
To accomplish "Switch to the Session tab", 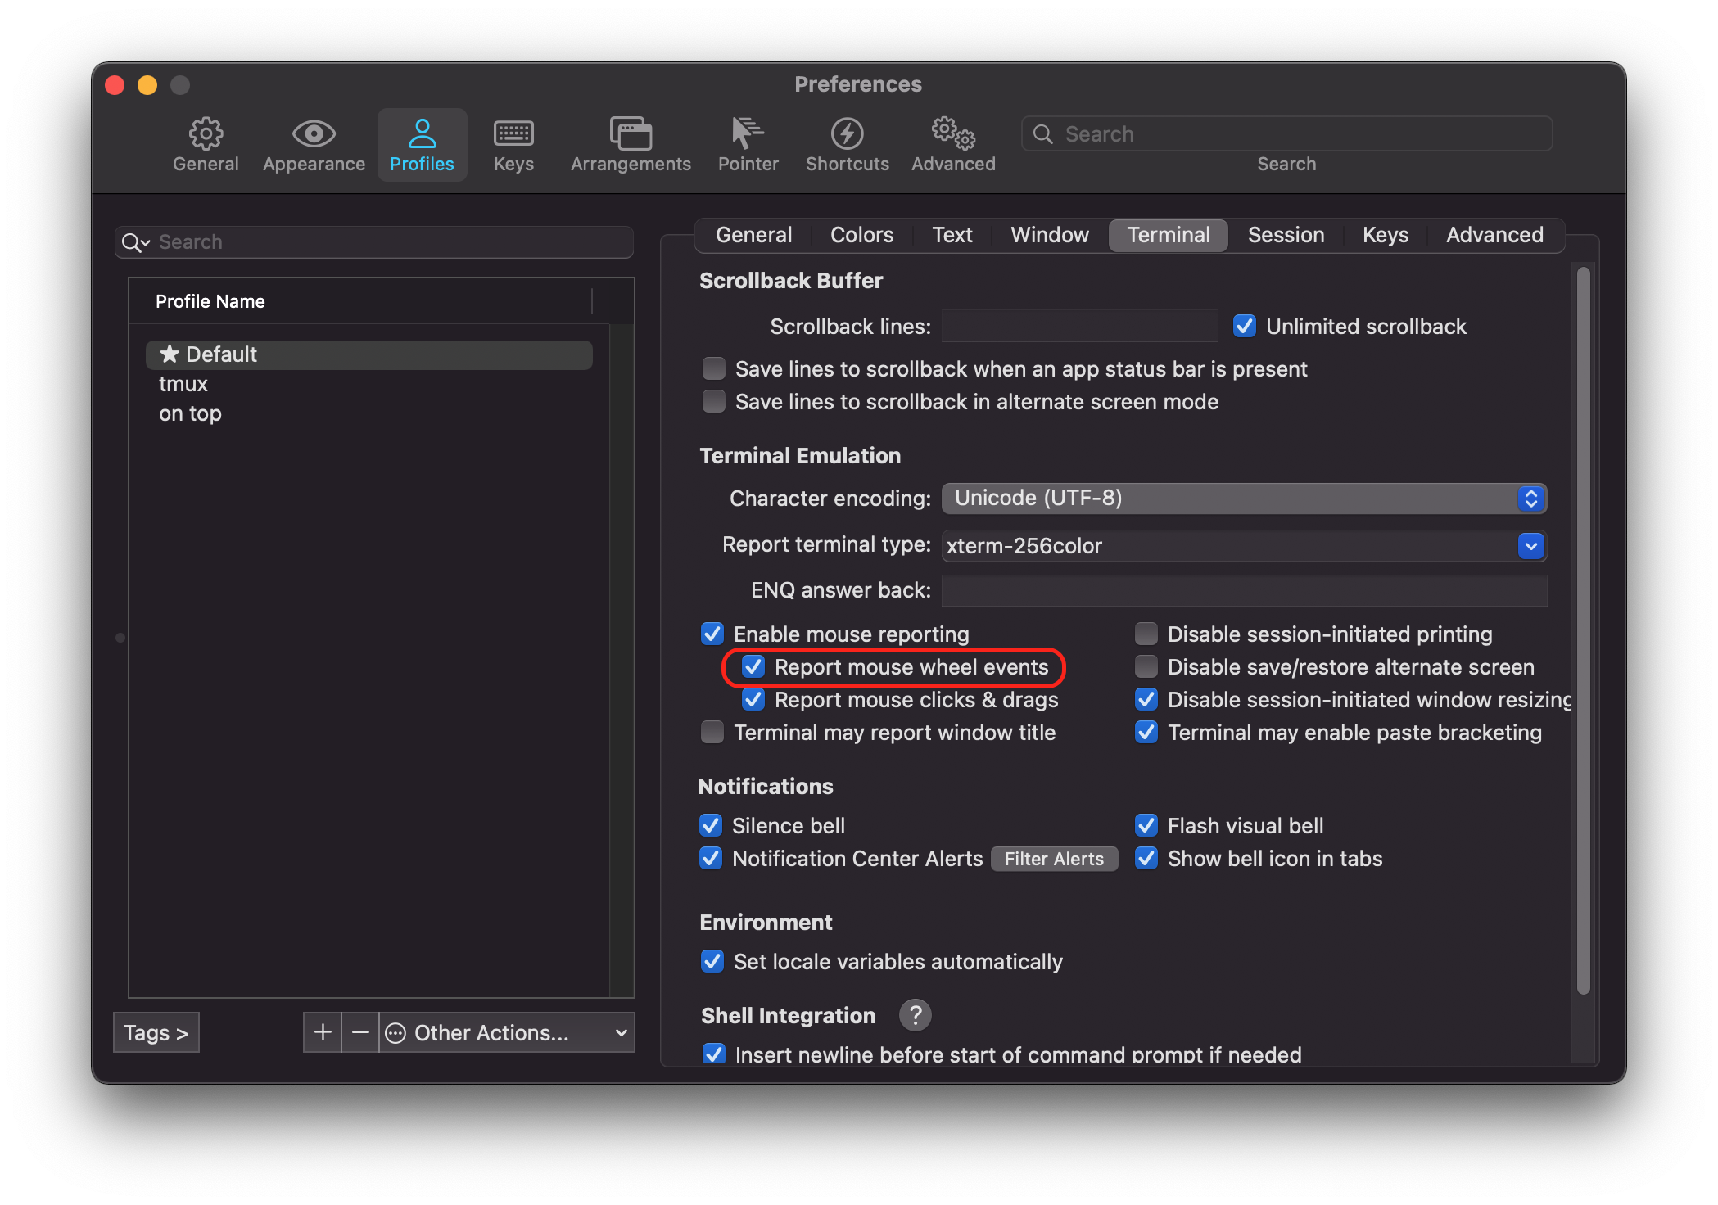I will (x=1286, y=235).
